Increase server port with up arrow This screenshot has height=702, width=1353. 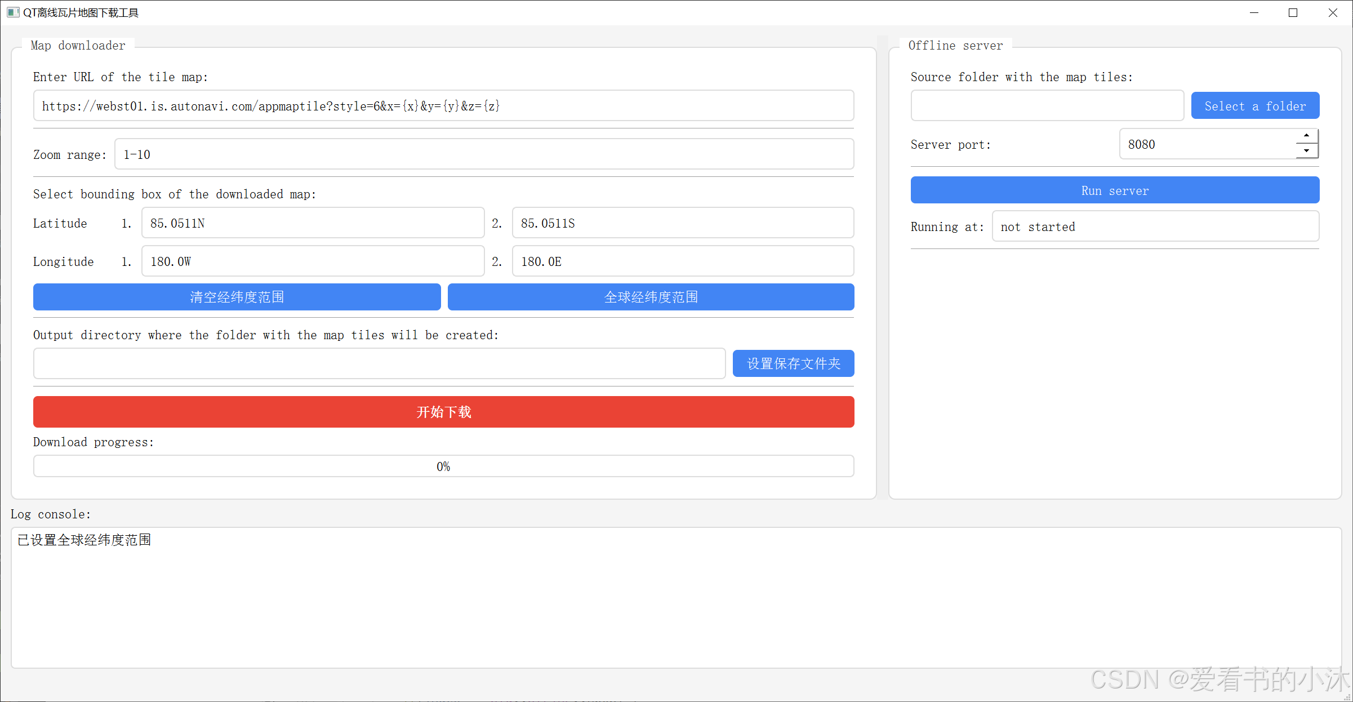click(x=1306, y=136)
